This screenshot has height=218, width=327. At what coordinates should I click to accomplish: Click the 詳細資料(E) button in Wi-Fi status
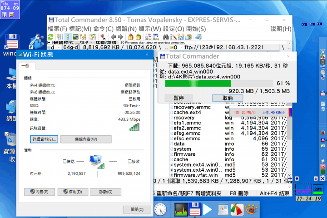(x=44, y=139)
